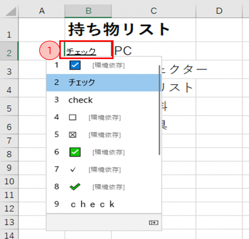This screenshot has height=239, width=249.
Task: Click column D header
Action: (x=219, y=11)
